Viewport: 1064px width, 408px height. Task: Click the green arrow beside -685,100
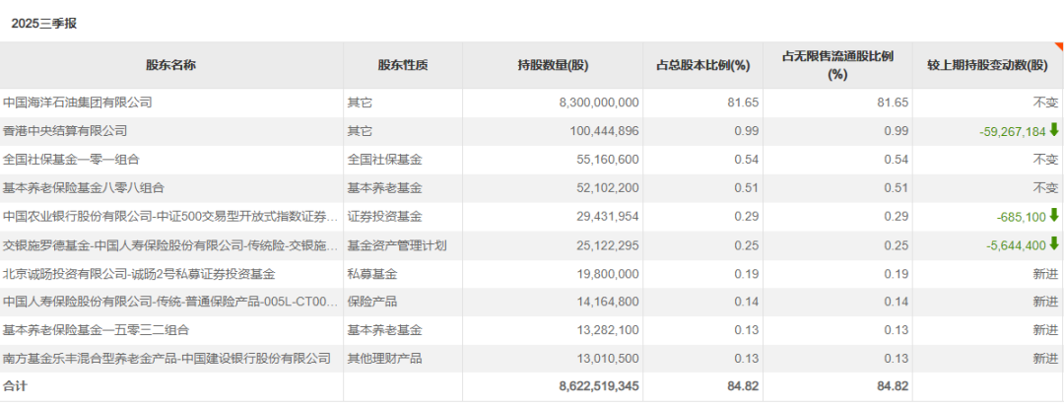click(x=1054, y=216)
